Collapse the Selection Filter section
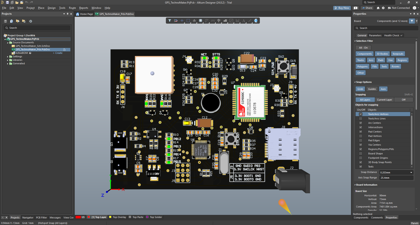 355,41
